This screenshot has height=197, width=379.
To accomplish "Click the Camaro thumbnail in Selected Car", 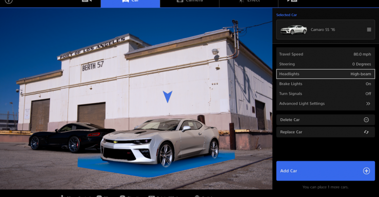I will pos(294,30).
